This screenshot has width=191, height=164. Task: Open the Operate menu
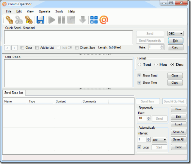point(44,11)
